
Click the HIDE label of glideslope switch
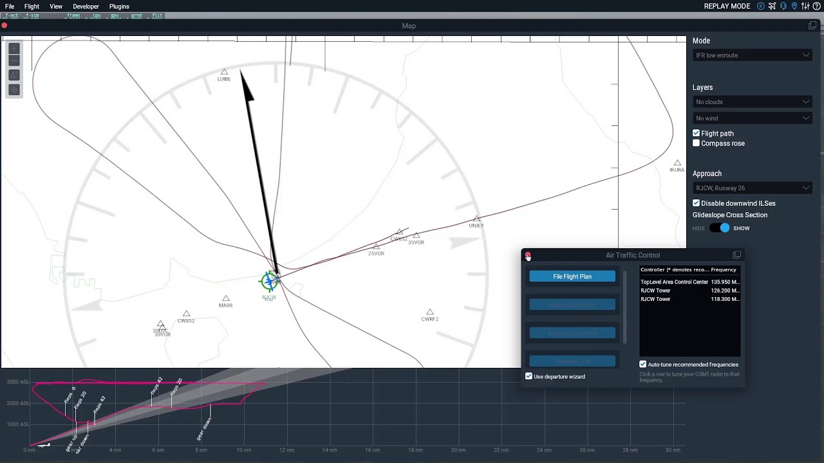click(x=698, y=228)
